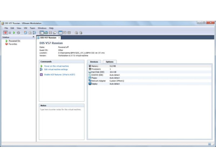Select the Hard Disk (IDE) device
The width and height of the screenshot is (216, 168).
pyautogui.click(x=97, y=72)
